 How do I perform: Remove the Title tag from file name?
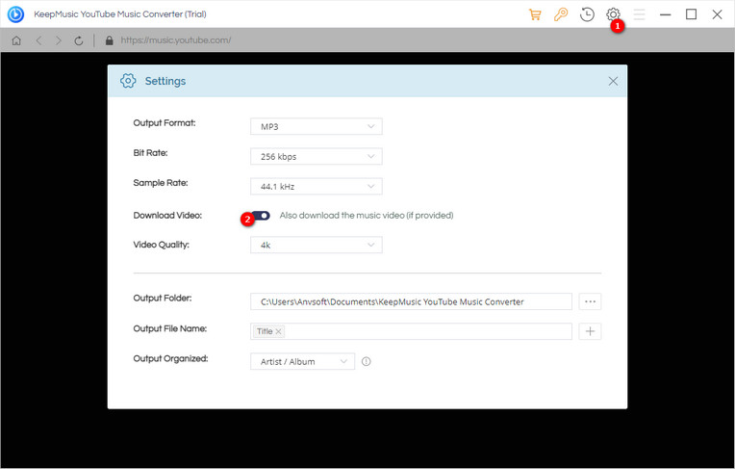pyautogui.click(x=278, y=331)
